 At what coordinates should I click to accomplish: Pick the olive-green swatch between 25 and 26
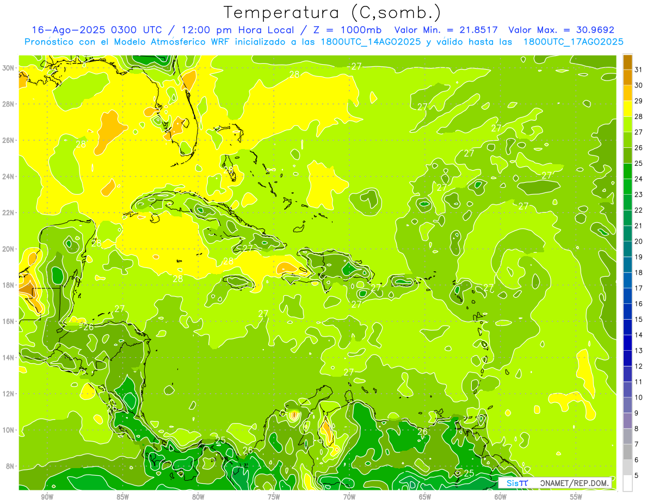click(627, 155)
